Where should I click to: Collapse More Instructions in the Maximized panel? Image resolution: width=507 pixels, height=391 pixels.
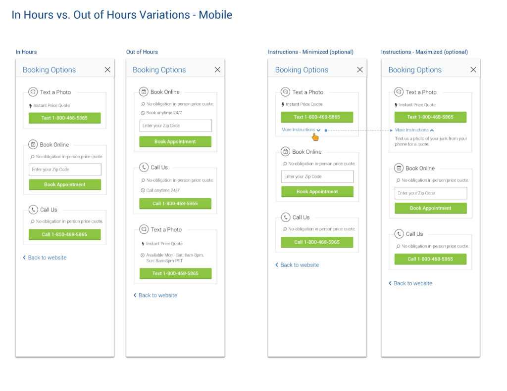(414, 130)
